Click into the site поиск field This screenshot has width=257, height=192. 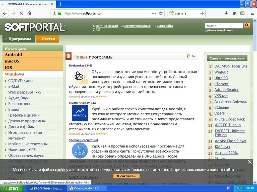coord(224,26)
